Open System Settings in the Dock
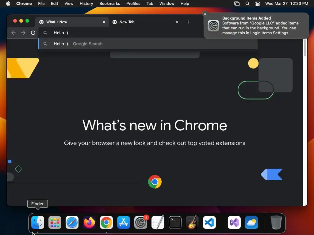314x235 pixels. pos(141,222)
